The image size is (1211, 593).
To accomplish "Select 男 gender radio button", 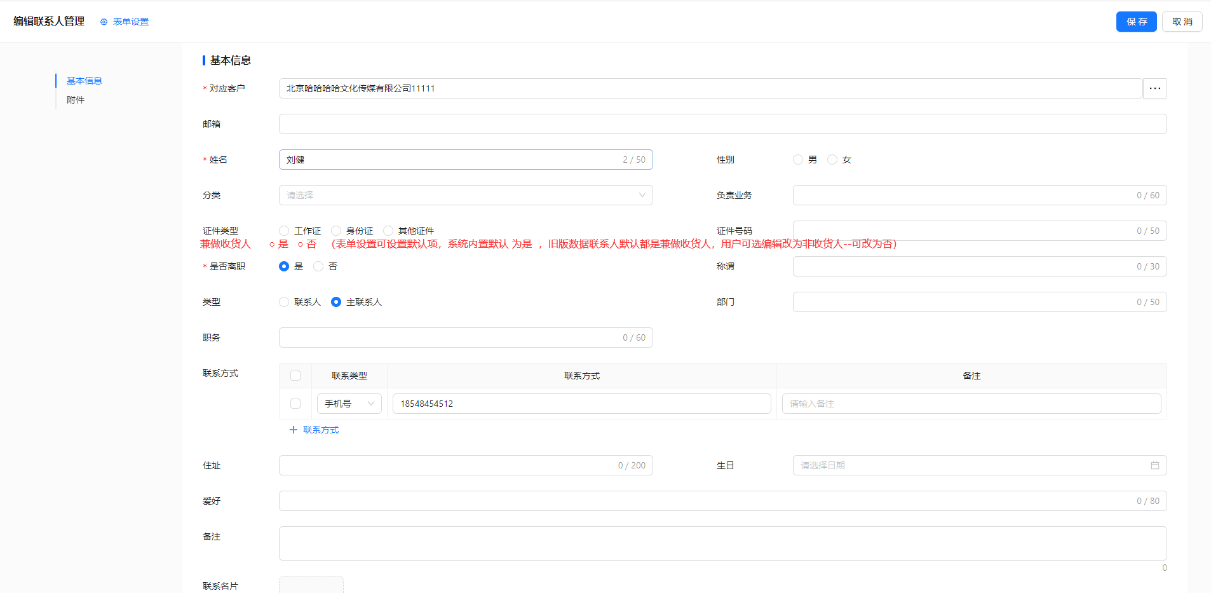I will point(797,160).
